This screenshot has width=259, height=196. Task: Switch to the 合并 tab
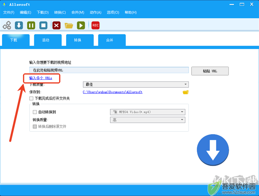coord(112,40)
